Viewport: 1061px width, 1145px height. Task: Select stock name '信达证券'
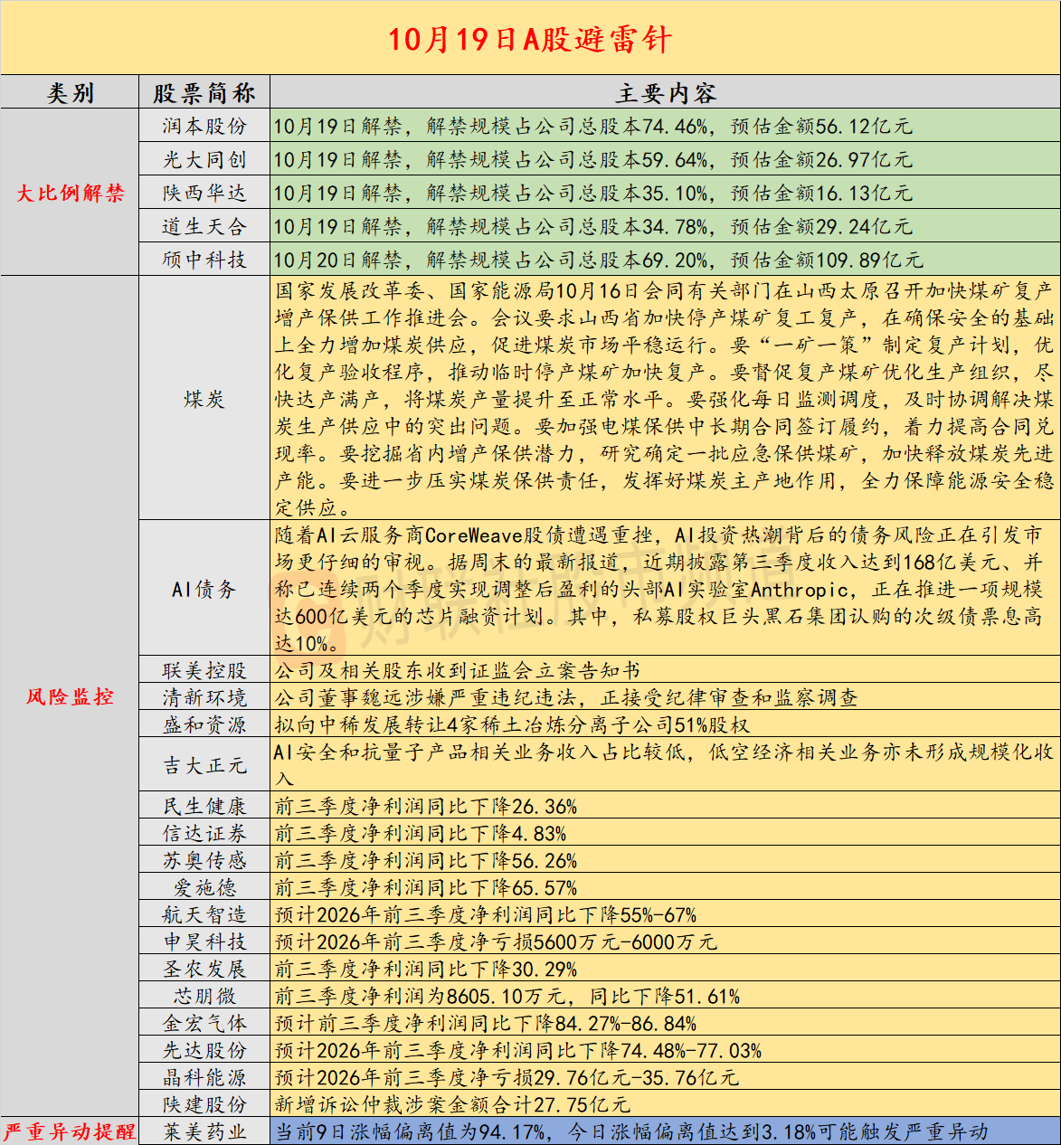tap(204, 833)
